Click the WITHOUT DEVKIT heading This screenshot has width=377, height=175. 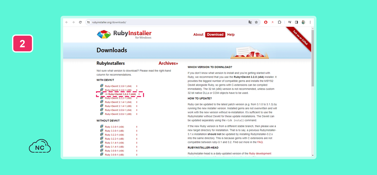(x=108, y=121)
